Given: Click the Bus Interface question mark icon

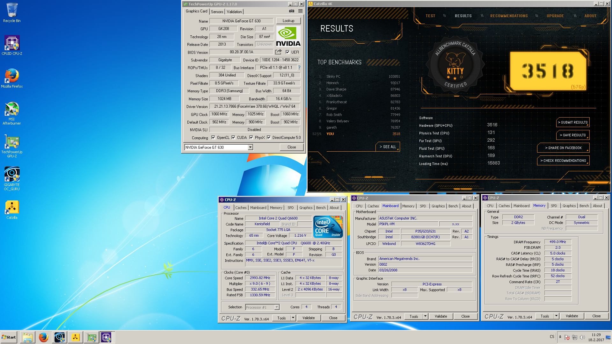Looking at the screenshot, I should [299, 68].
